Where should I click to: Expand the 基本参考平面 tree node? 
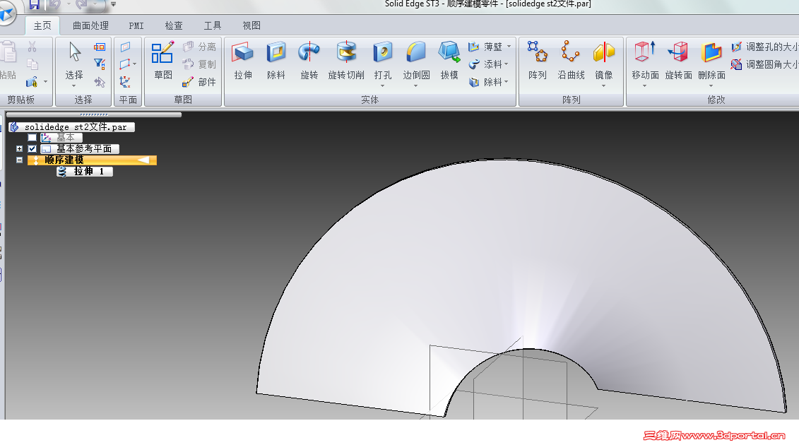[x=19, y=149]
